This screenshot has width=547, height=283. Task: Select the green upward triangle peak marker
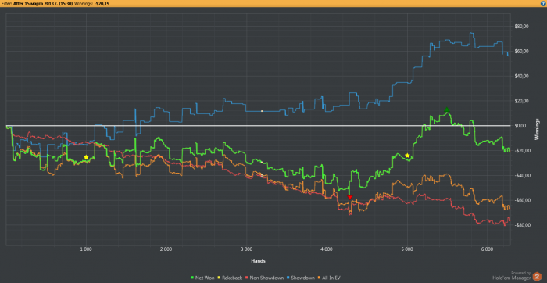447,110
